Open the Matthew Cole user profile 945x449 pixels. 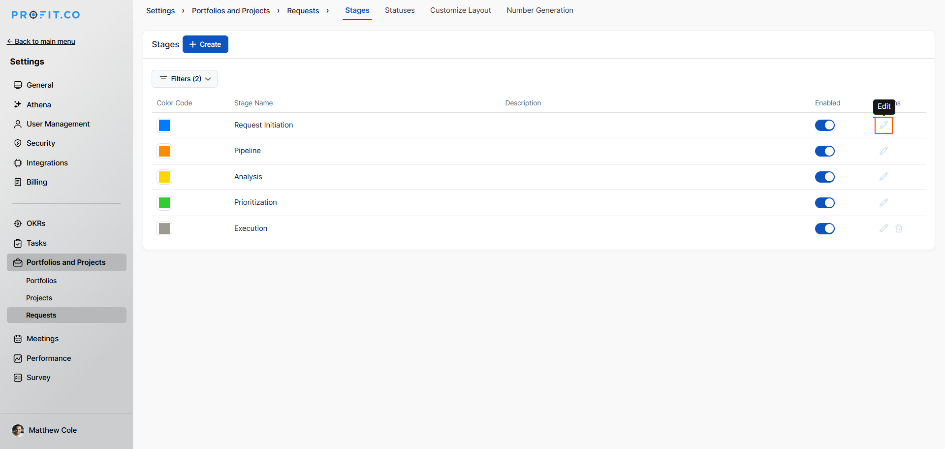point(52,430)
